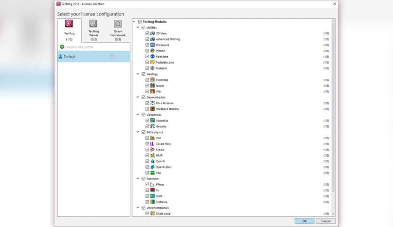Select the Fz module row text
Image resolution: width=393 pixels, height=227 pixels.
coord(157,190)
